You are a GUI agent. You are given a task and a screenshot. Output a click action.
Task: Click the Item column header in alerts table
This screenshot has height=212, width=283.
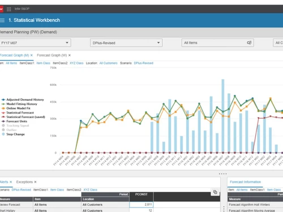click(x=57, y=199)
